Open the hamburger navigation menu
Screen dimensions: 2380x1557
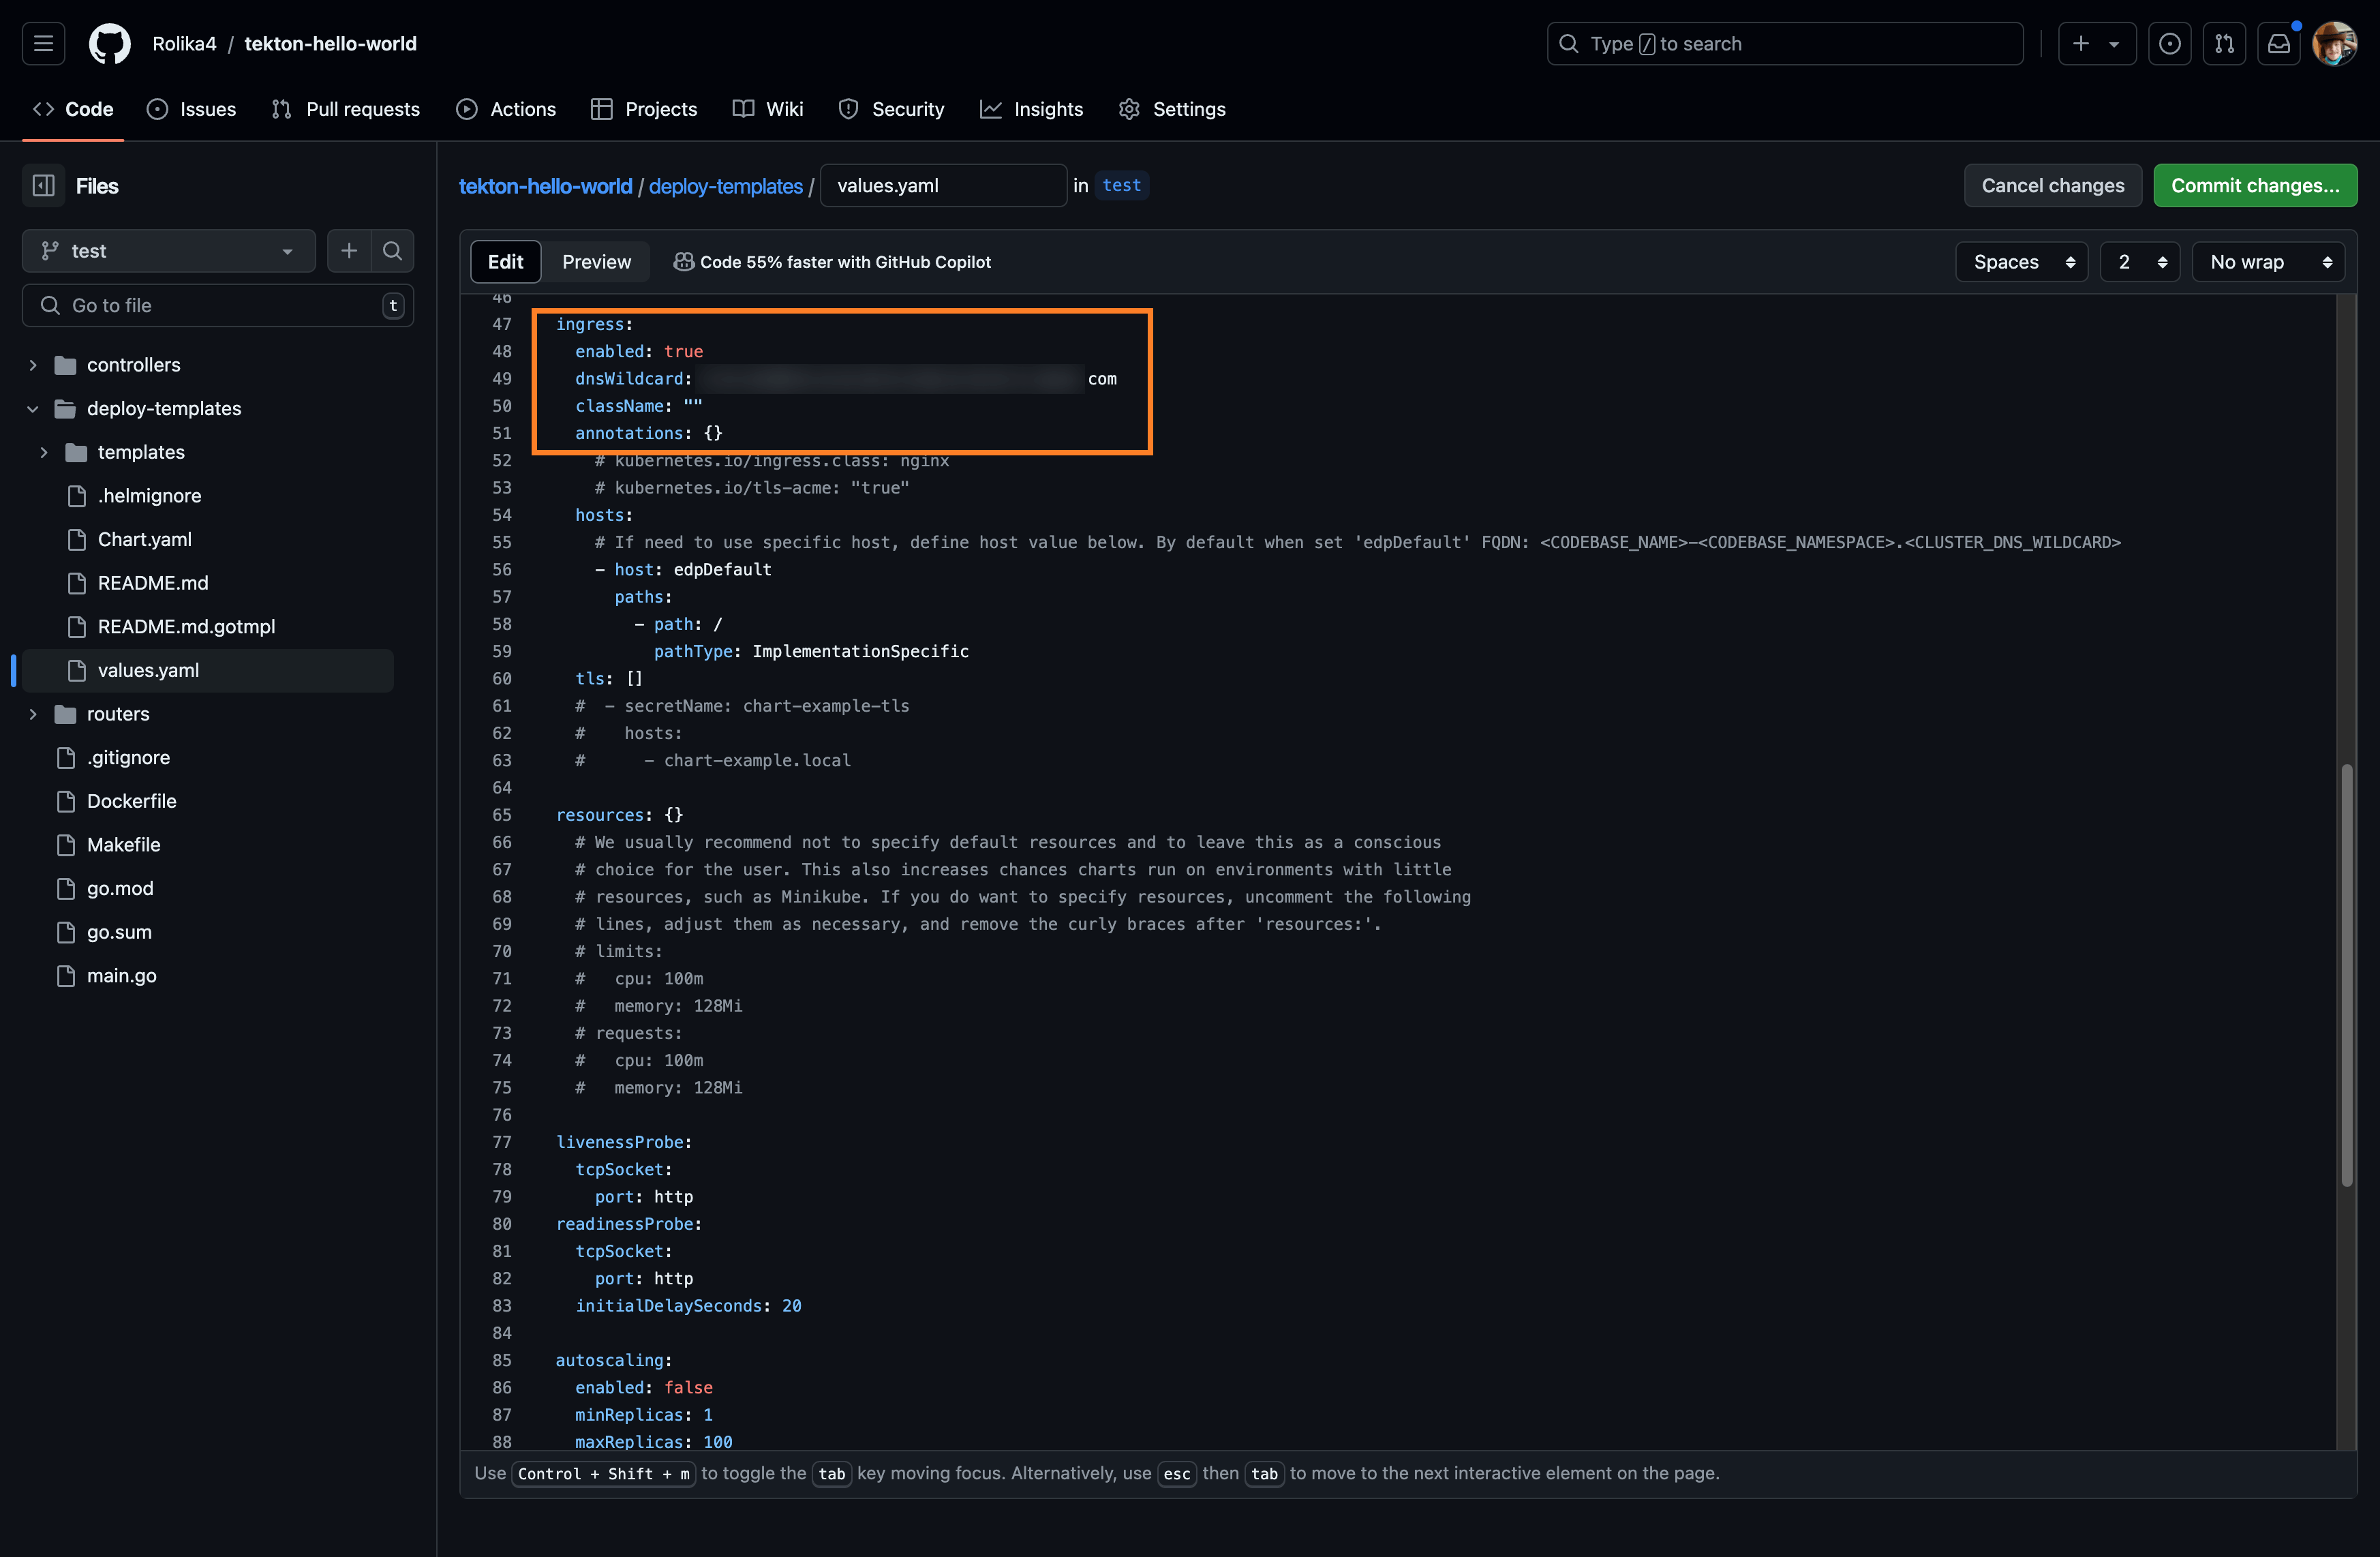42,43
